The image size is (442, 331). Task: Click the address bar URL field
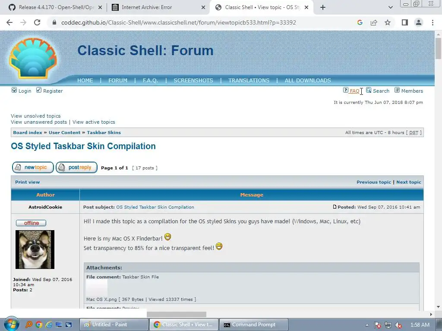pos(179,22)
